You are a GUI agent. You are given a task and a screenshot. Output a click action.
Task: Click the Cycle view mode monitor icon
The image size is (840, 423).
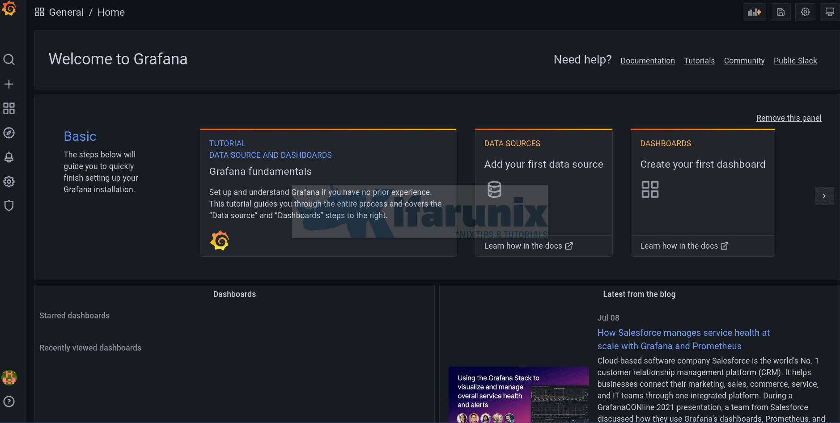[x=830, y=12]
